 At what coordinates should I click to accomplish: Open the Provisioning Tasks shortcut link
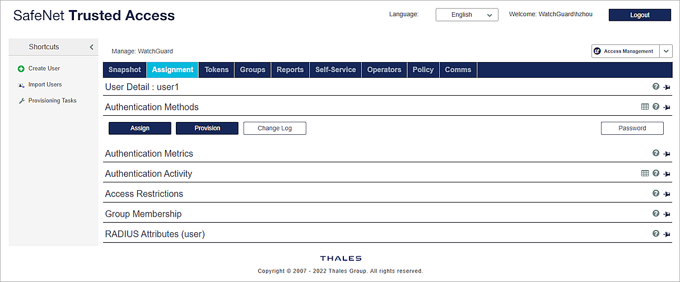tap(53, 101)
